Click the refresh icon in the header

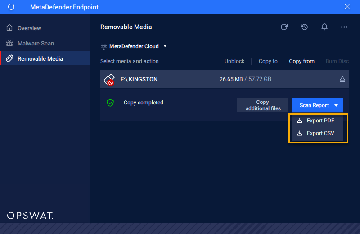[284, 27]
